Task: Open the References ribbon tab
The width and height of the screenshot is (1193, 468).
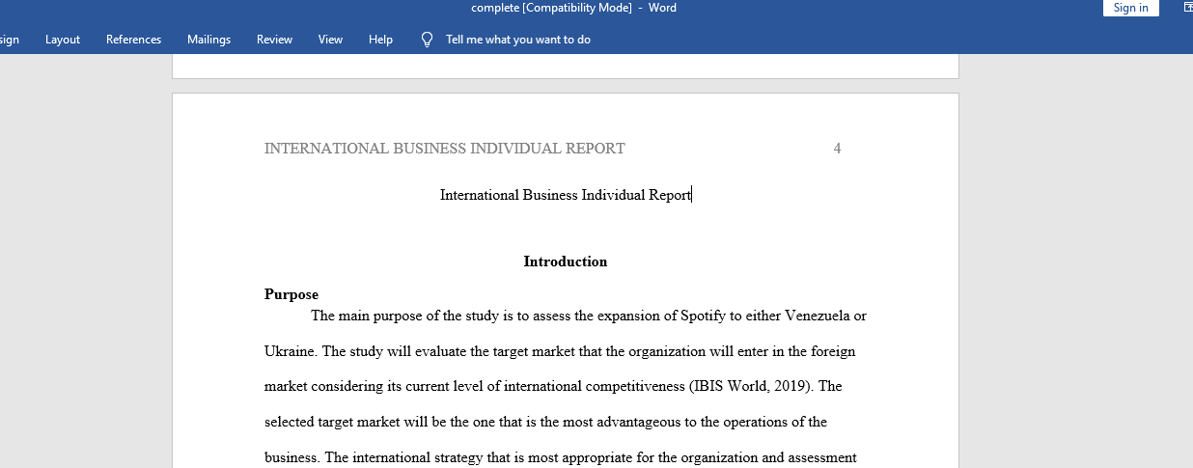Action: pos(133,40)
